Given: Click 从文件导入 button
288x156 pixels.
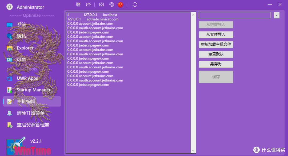Looking at the screenshot, I should point(216,34).
